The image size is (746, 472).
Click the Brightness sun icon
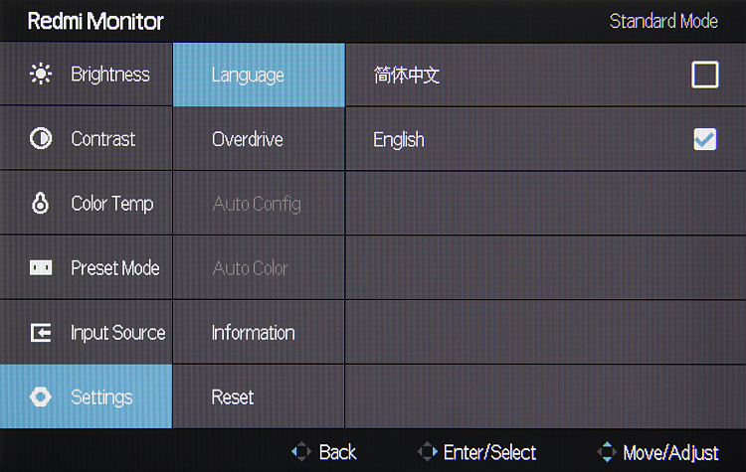pos(41,75)
